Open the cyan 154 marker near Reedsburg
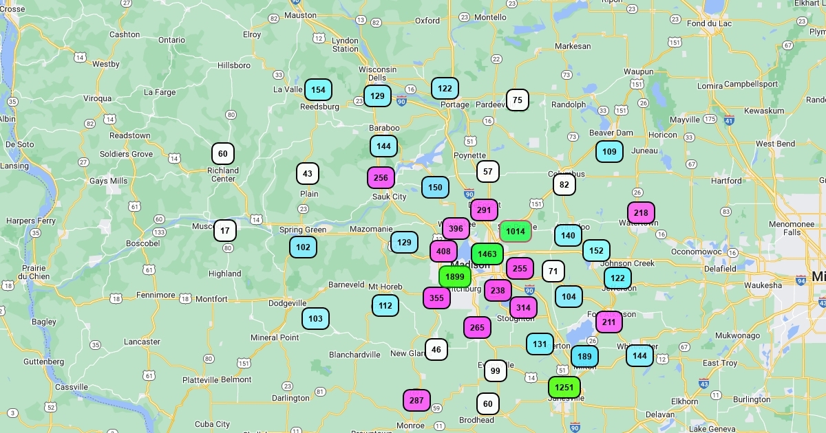 point(318,90)
